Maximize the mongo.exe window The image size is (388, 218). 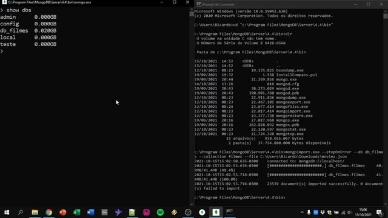tap(175, 2)
